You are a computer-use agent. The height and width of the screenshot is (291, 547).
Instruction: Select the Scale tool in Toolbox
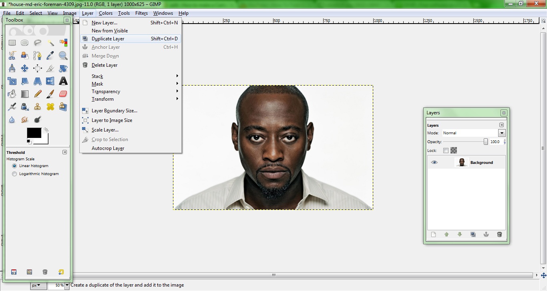[12, 81]
